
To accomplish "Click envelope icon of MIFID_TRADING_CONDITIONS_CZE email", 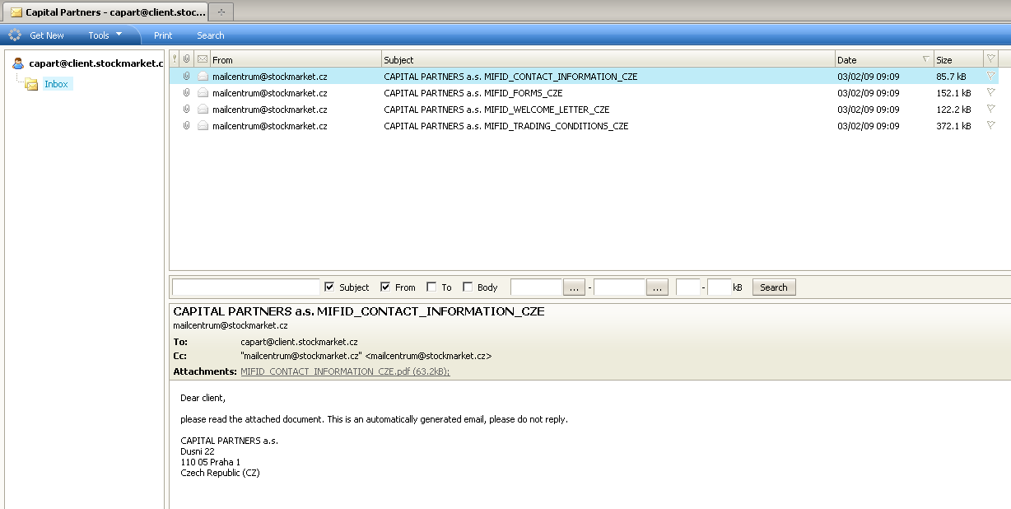I will pyautogui.click(x=203, y=125).
